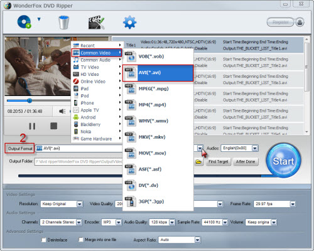Open the Online Video submenu
The width and height of the screenshot is (314, 251).
tap(97, 82)
